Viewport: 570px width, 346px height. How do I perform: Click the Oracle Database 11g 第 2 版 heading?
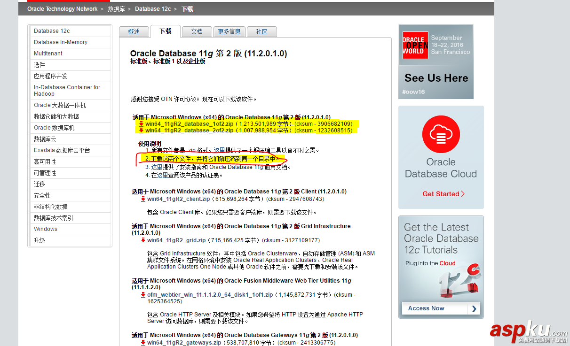pos(208,54)
